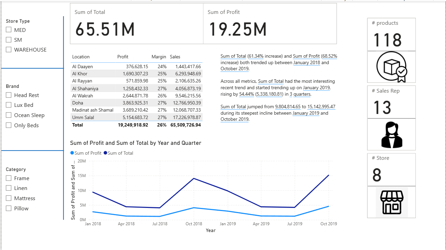
Task: Select the Madinat ash Shamal row
Action: tap(137, 110)
